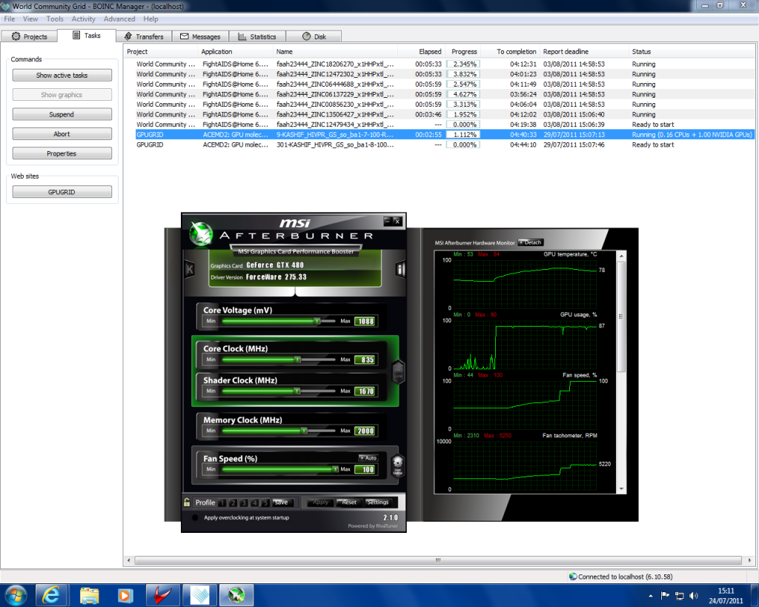Show hidden system tray icons
The image size is (759, 607).
[x=651, y=596]
